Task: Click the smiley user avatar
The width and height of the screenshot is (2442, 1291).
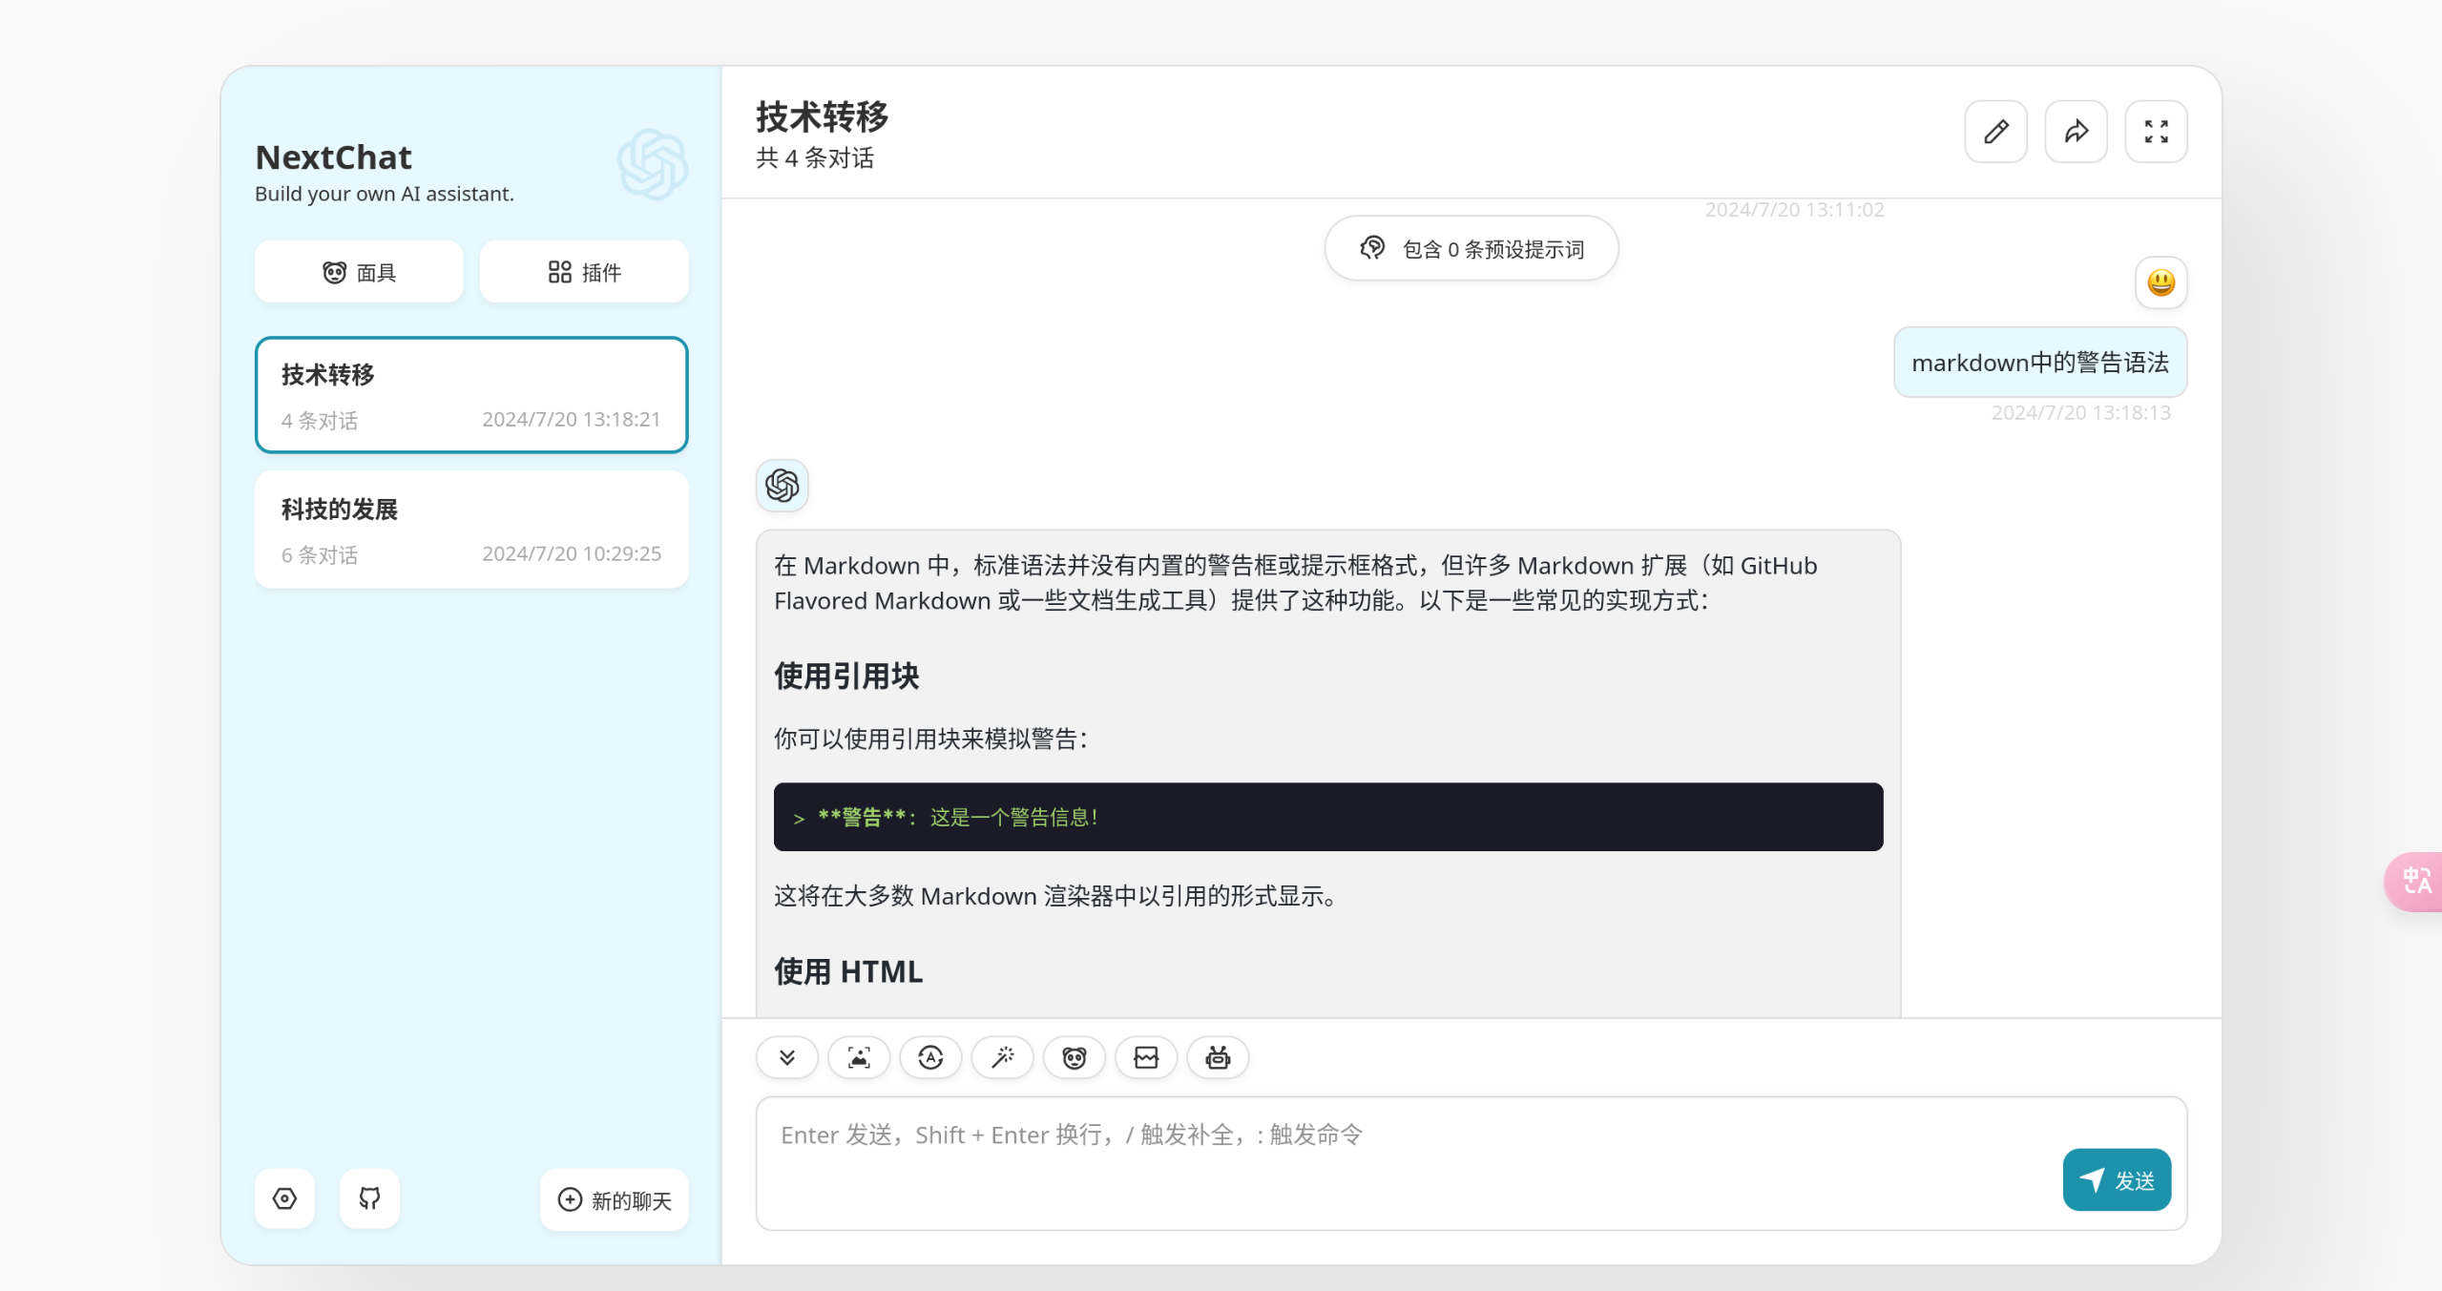Action: (2160, 282)
